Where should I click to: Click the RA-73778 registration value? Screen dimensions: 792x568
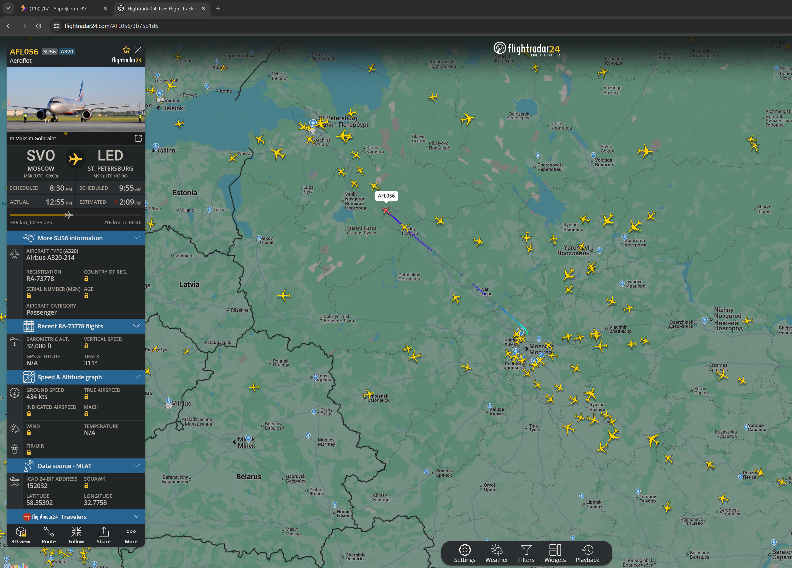click(40, 279)
